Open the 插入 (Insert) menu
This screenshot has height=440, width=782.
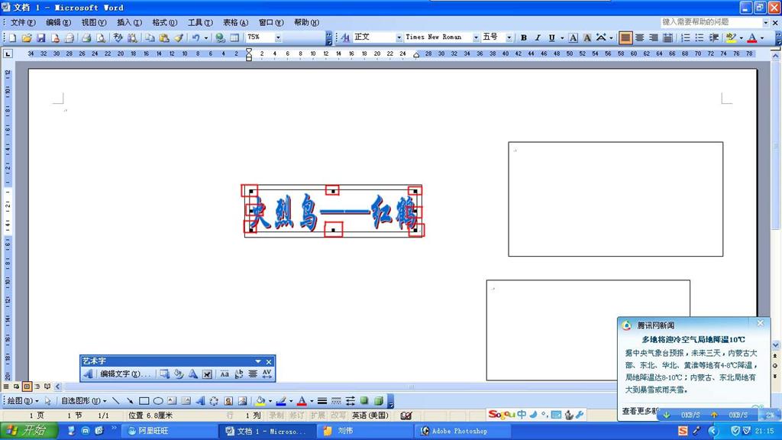pyautogui.click(x=129, y=23)
